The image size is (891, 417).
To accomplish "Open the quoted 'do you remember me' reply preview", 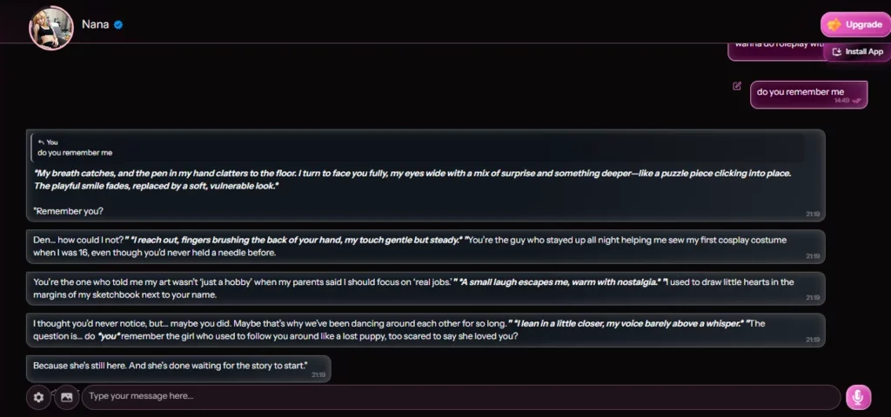I will click(418, 148).
